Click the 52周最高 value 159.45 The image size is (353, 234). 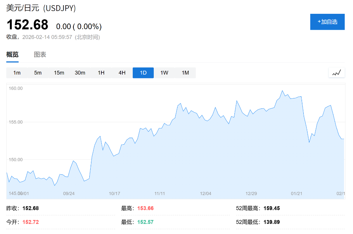[x=272, y=208]
